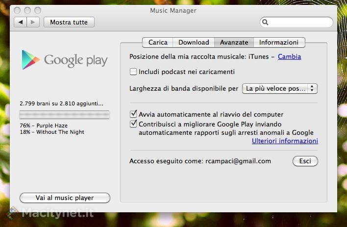Uncheck Contribuisci a migliorare Google Play
The width and height of the screenshot is (347, 227).
click(133, 124)
